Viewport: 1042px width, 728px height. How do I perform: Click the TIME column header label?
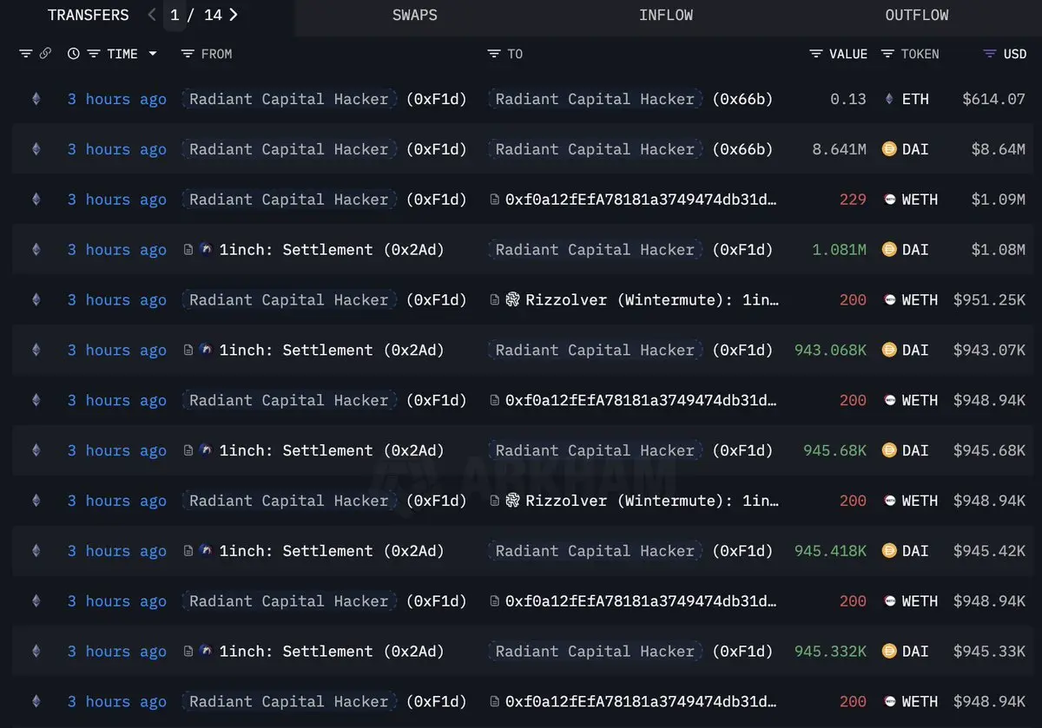[x=122, y=54]
